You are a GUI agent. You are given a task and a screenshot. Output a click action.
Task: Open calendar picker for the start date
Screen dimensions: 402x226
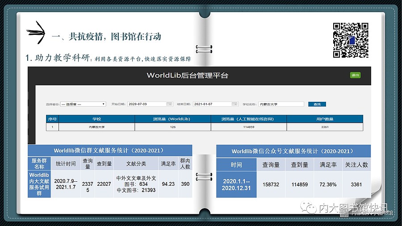coord(169,104)
